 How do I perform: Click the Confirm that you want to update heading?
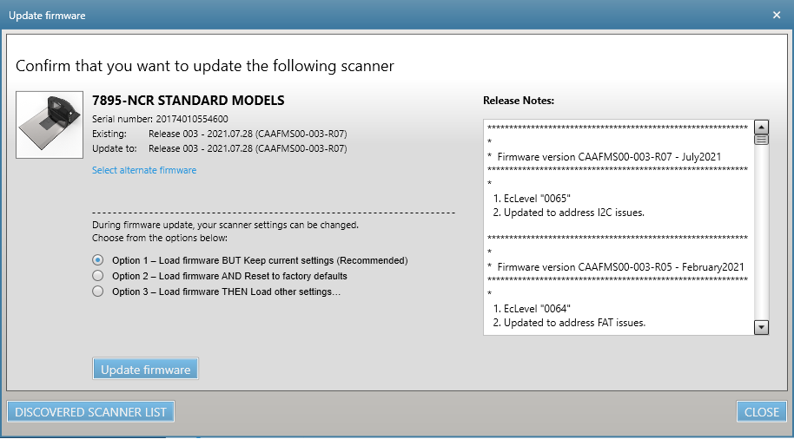pyautogui.click(x=205, y=66)
